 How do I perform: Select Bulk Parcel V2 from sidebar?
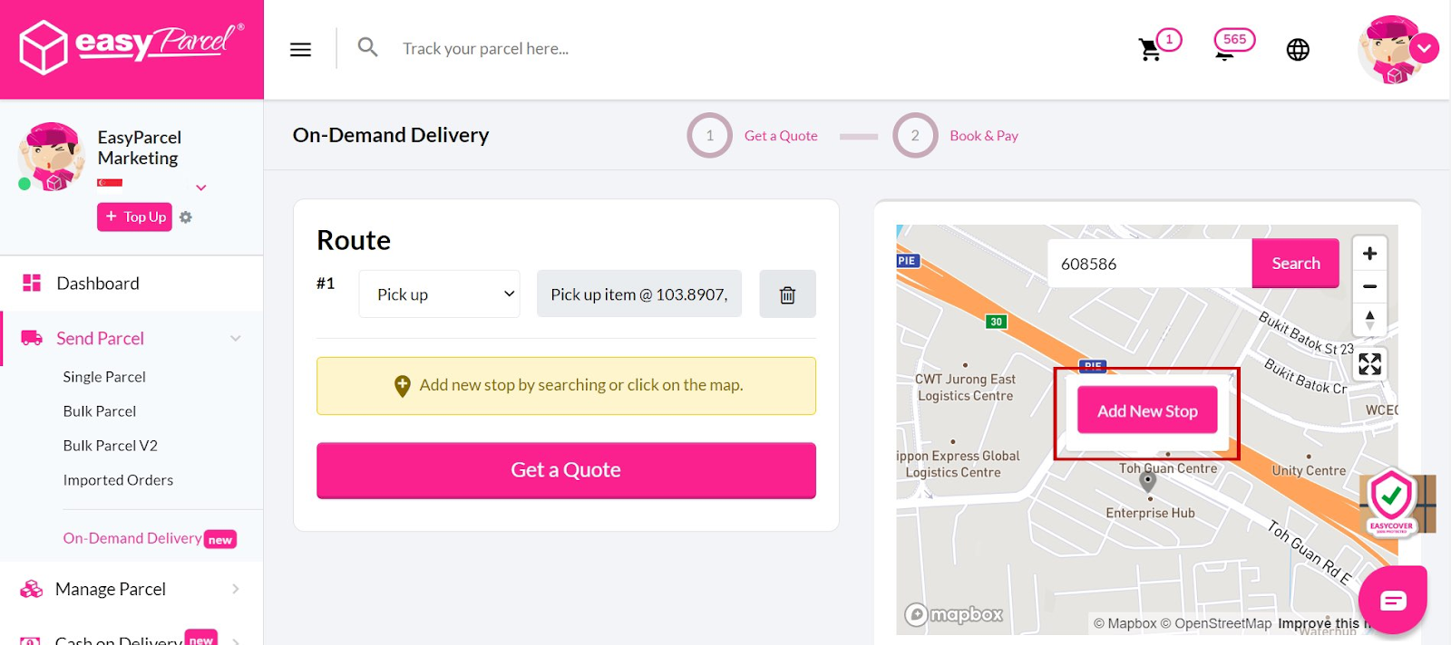click(110, 445)
